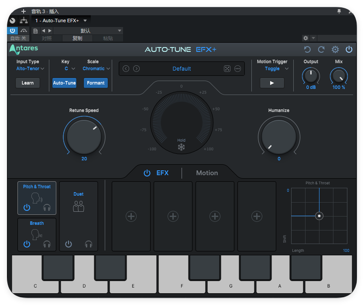Viewport: 364px width, 305px height.
Task: Open the Scale Chromatic dropdown
Action: click(96, 68)
